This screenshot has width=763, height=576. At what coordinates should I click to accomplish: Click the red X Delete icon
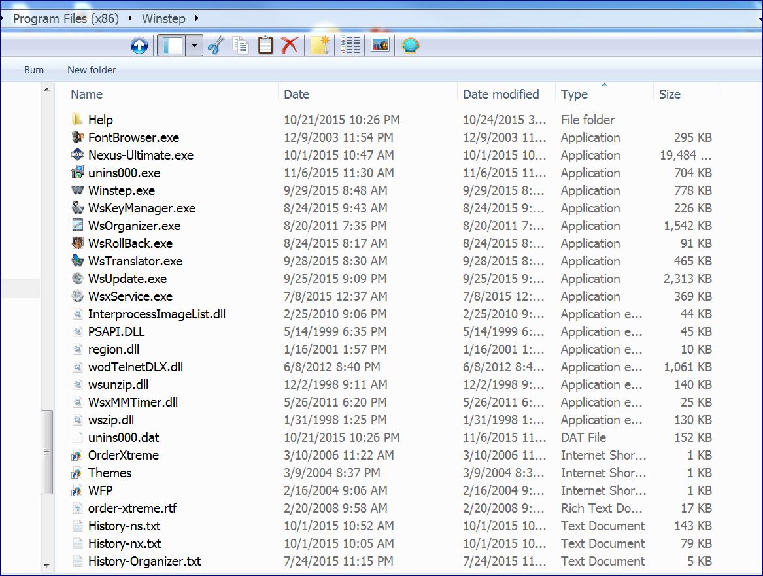point(289,46)
